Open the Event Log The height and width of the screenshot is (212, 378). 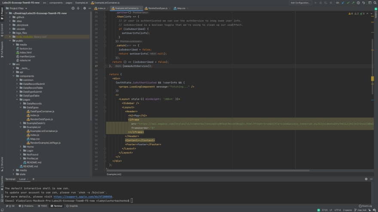tap(365, 206)
